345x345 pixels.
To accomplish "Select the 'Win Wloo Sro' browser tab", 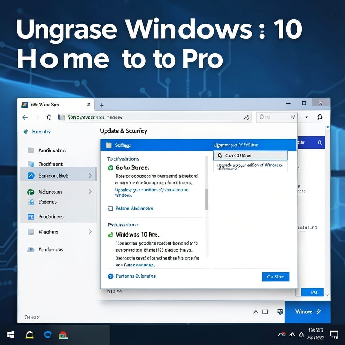I will [x=56, y=104].
